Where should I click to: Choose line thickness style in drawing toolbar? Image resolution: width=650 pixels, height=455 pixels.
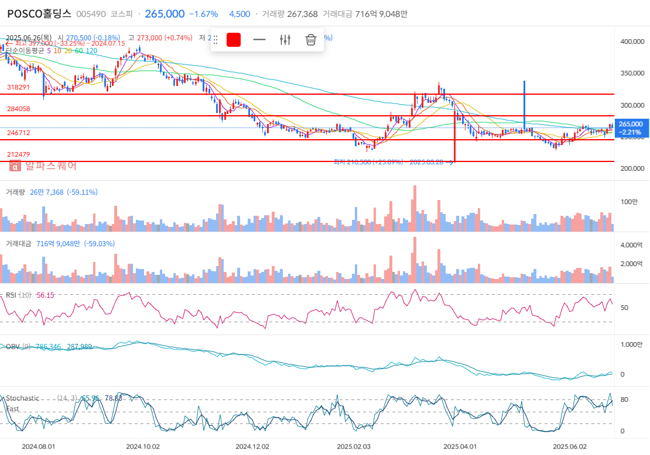(x=259, y=40)
